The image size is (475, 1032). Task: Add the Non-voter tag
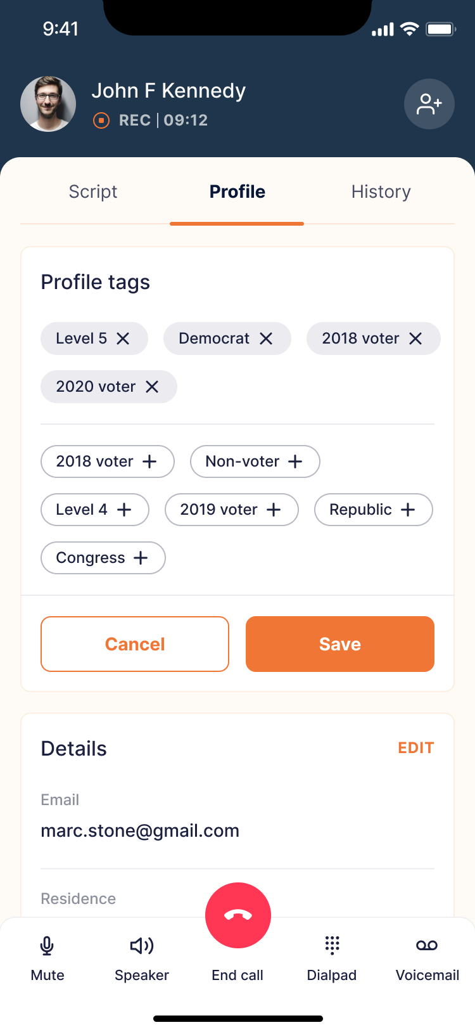tap(295, 461)
